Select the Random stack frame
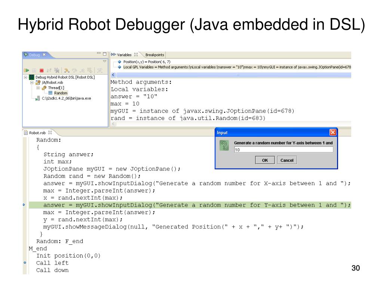Screen dimensions: 383x287 pos(61,93)
